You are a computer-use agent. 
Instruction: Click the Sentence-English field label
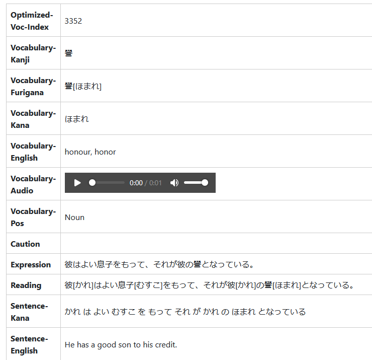(x=29, y=344)
